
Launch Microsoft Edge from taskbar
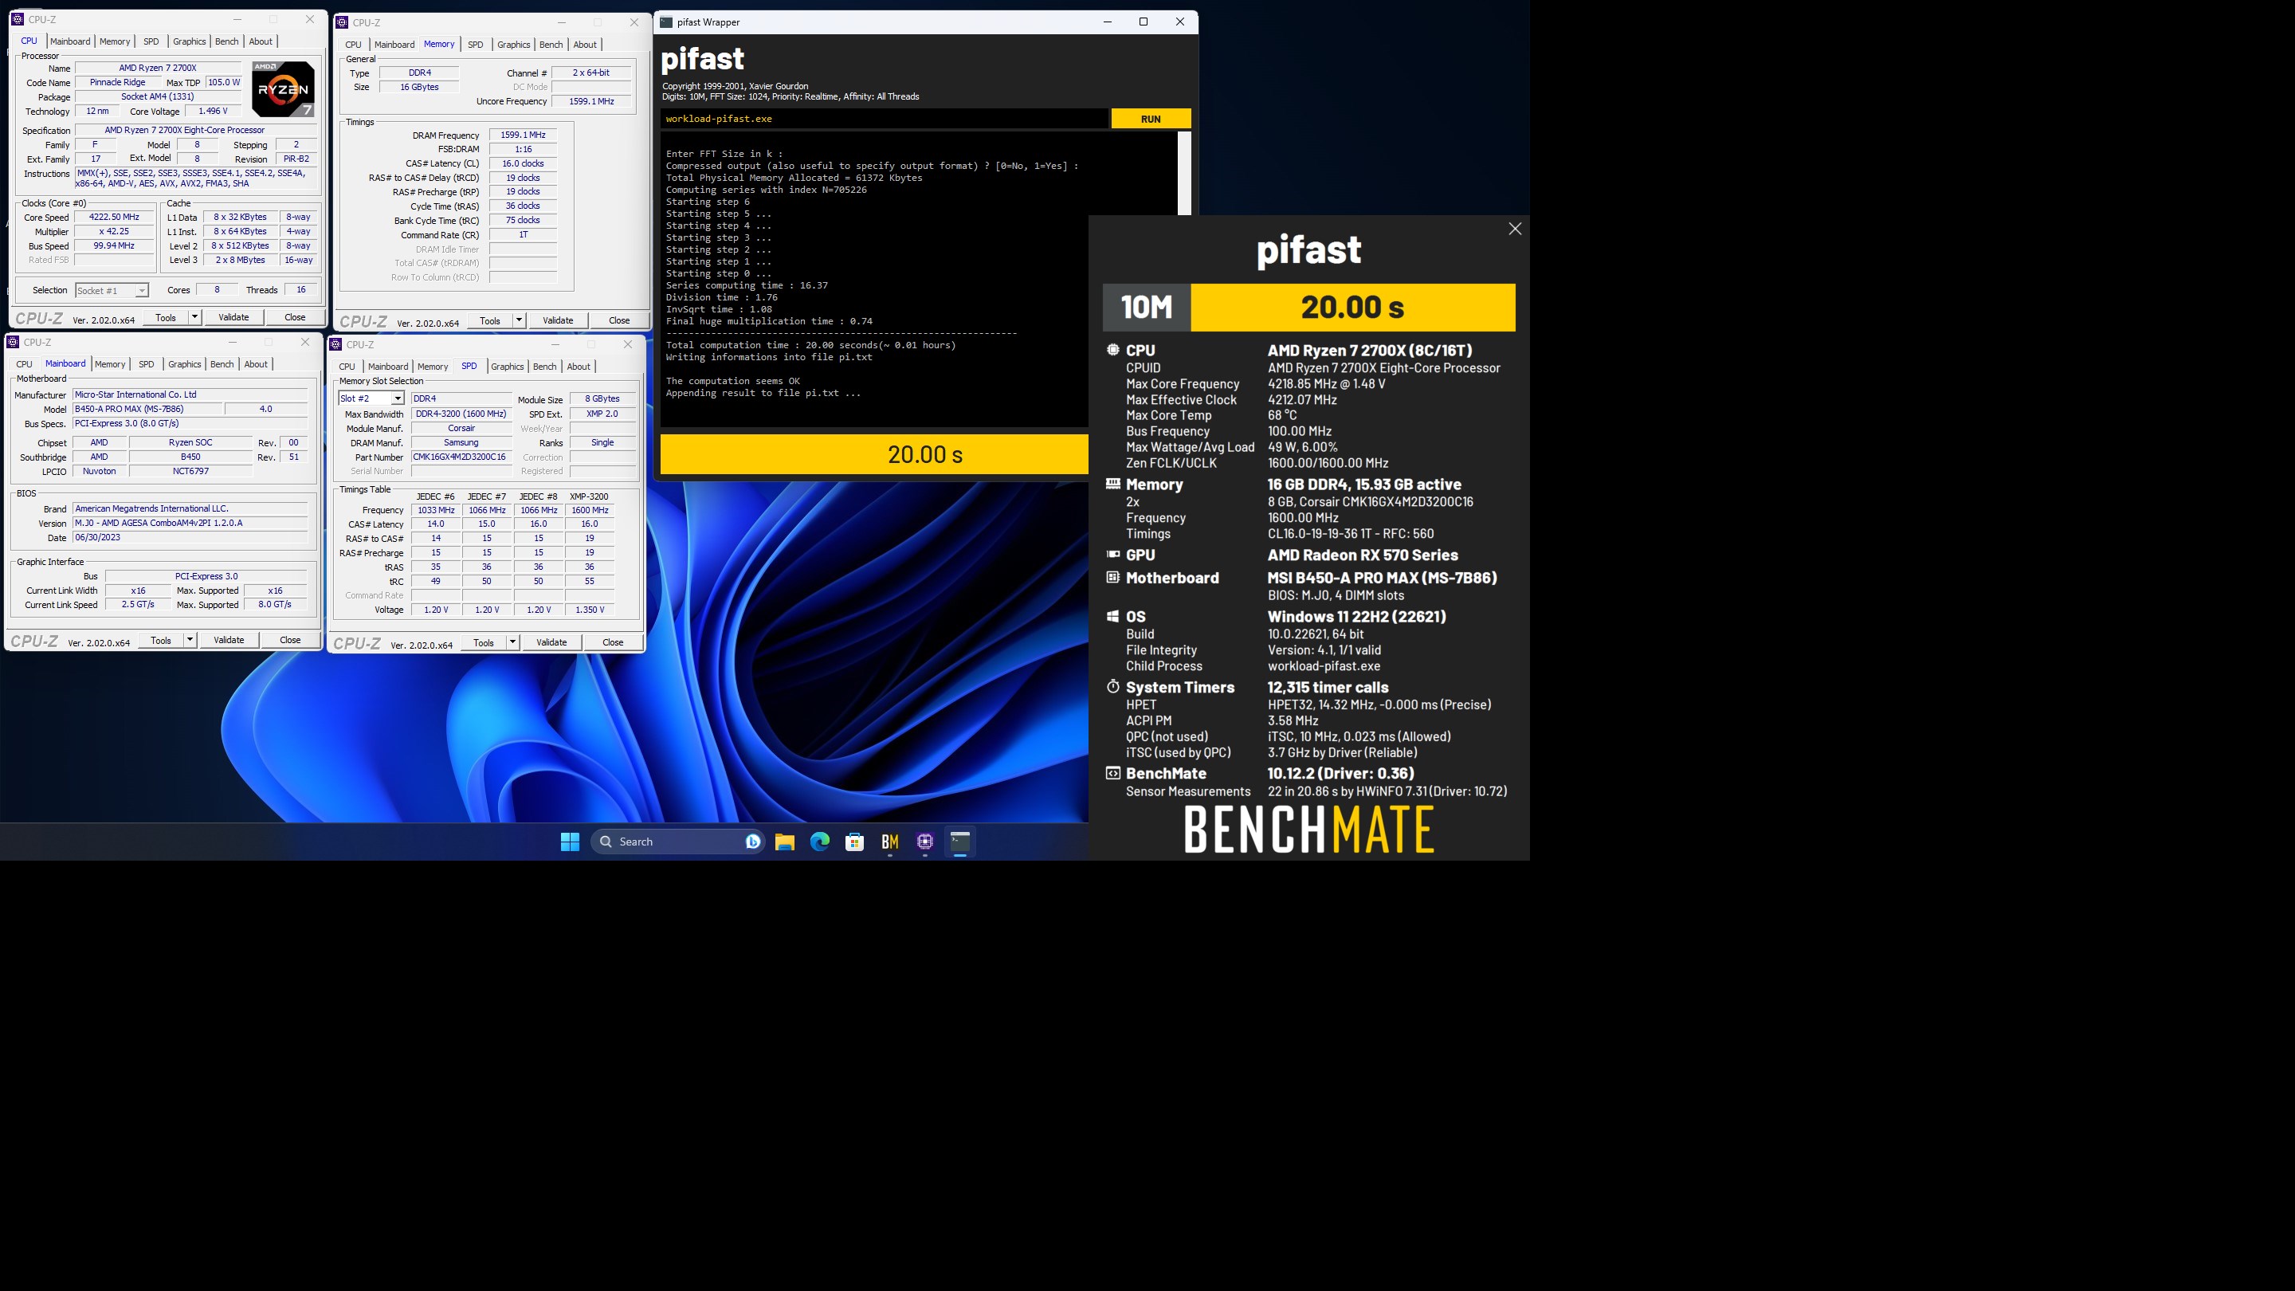coord(820,841)
